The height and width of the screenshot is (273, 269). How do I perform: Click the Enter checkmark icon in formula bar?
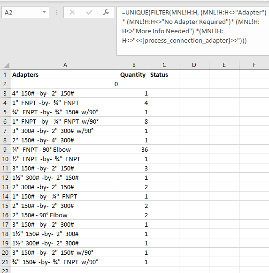(89, 12)
